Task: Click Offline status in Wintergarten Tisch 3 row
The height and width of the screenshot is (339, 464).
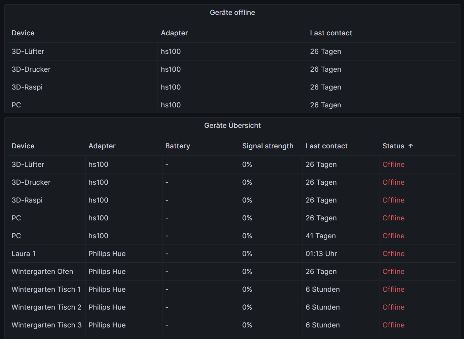Action: (x=393, y=325)
